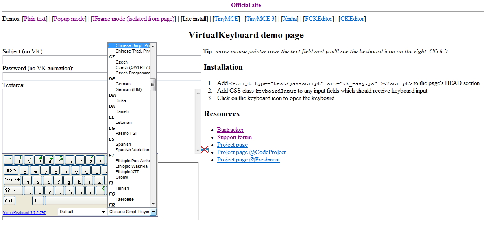Click the 'z' key on virtual keyboard
Viewport: 484px width, 225px height.
click(29, 191)
